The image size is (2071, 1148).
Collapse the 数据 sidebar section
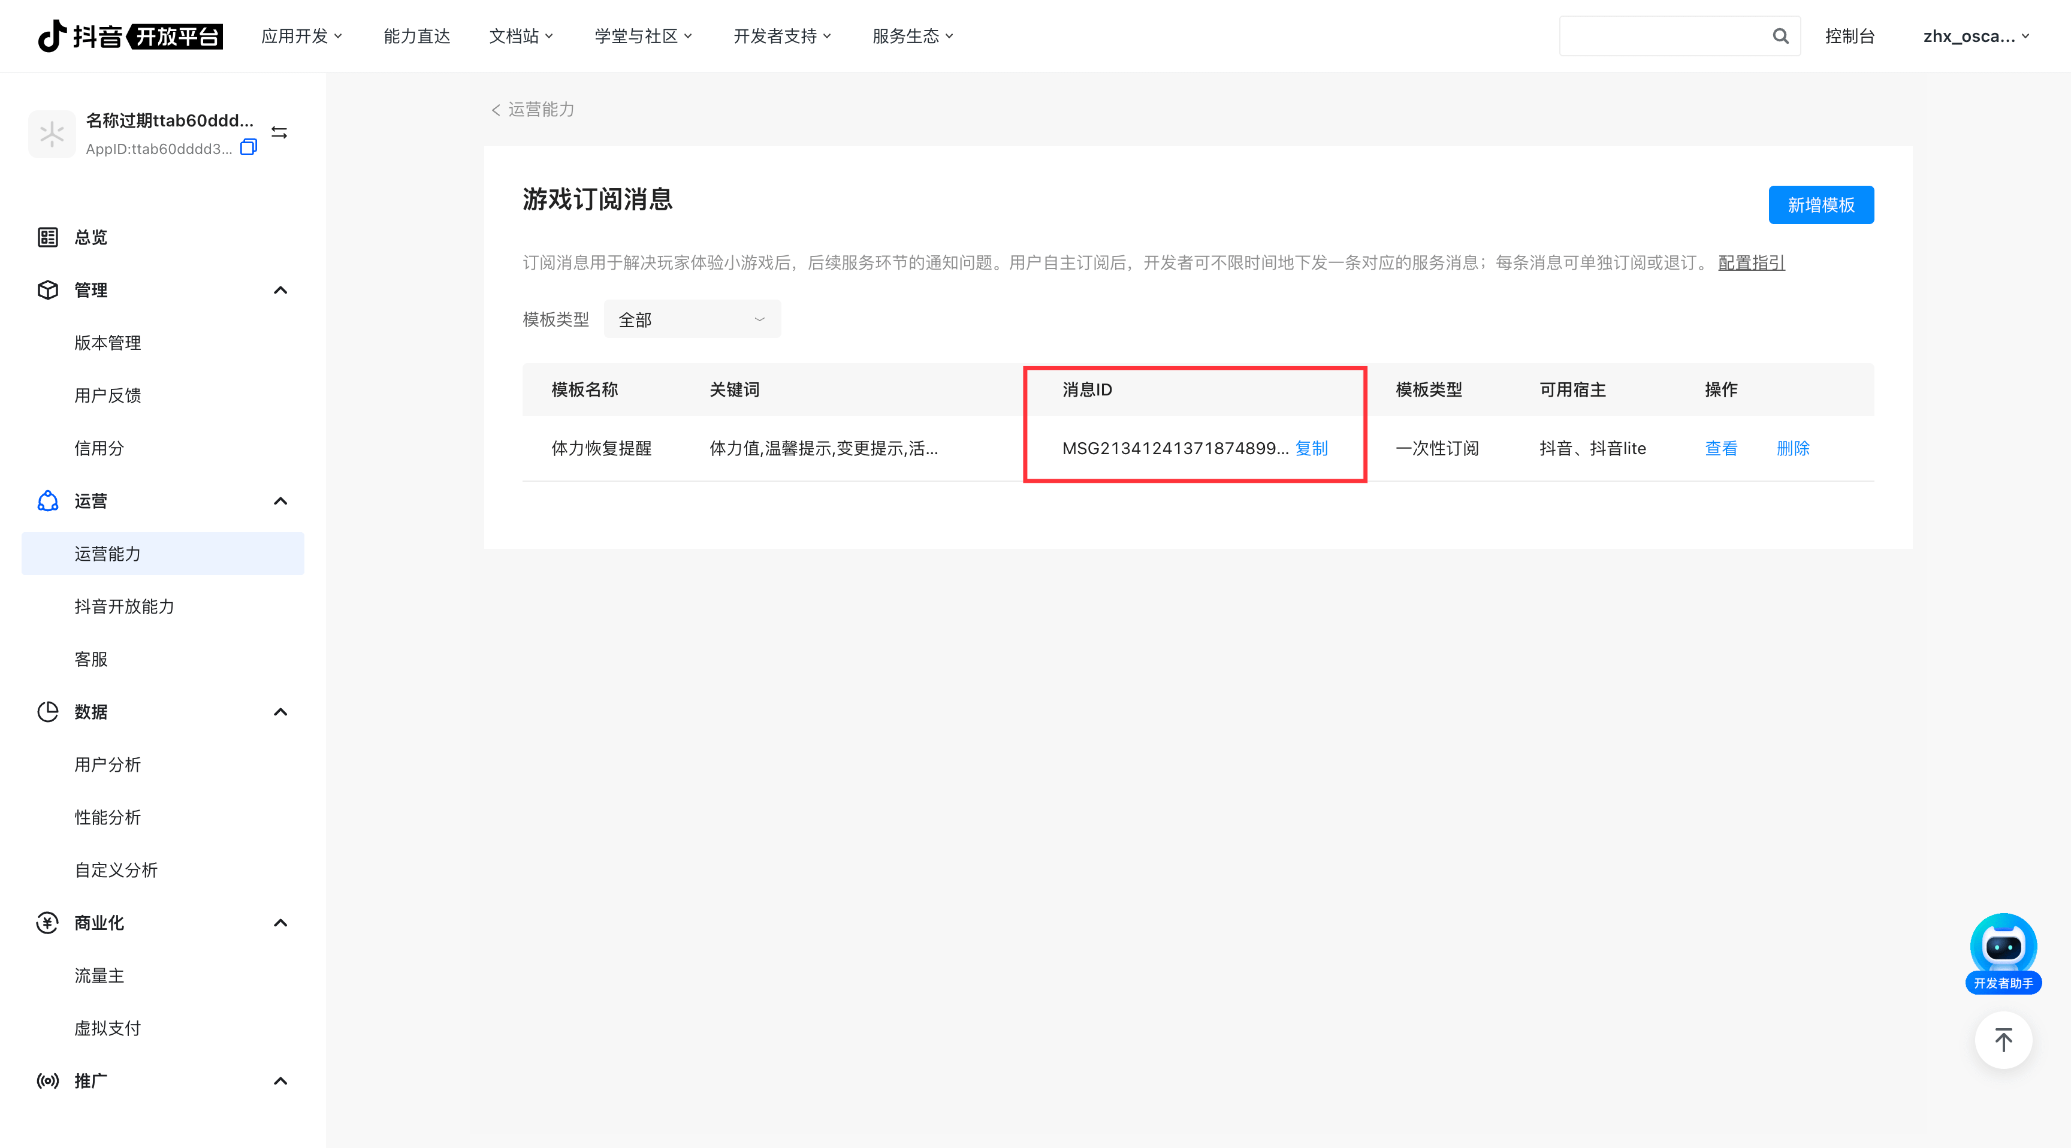[280, 712]
